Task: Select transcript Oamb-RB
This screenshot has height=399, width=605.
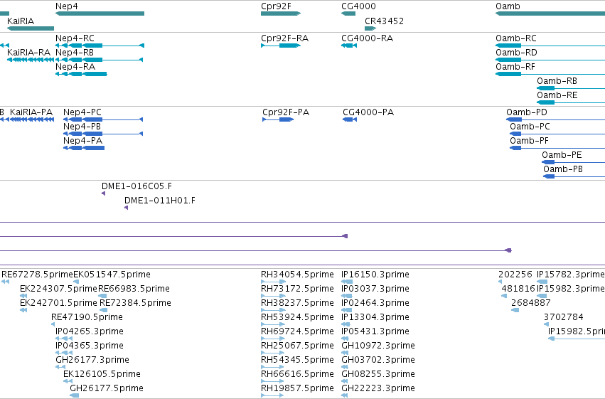Action: [571, 88]
